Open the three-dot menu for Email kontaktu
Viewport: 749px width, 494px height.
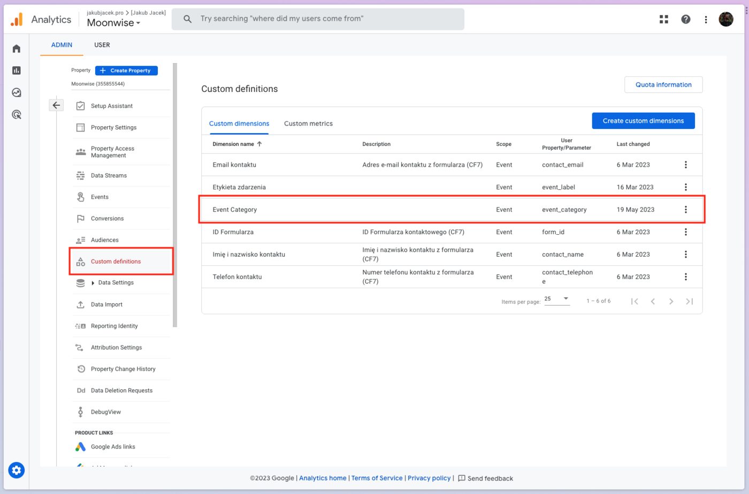tap(686, 165)
